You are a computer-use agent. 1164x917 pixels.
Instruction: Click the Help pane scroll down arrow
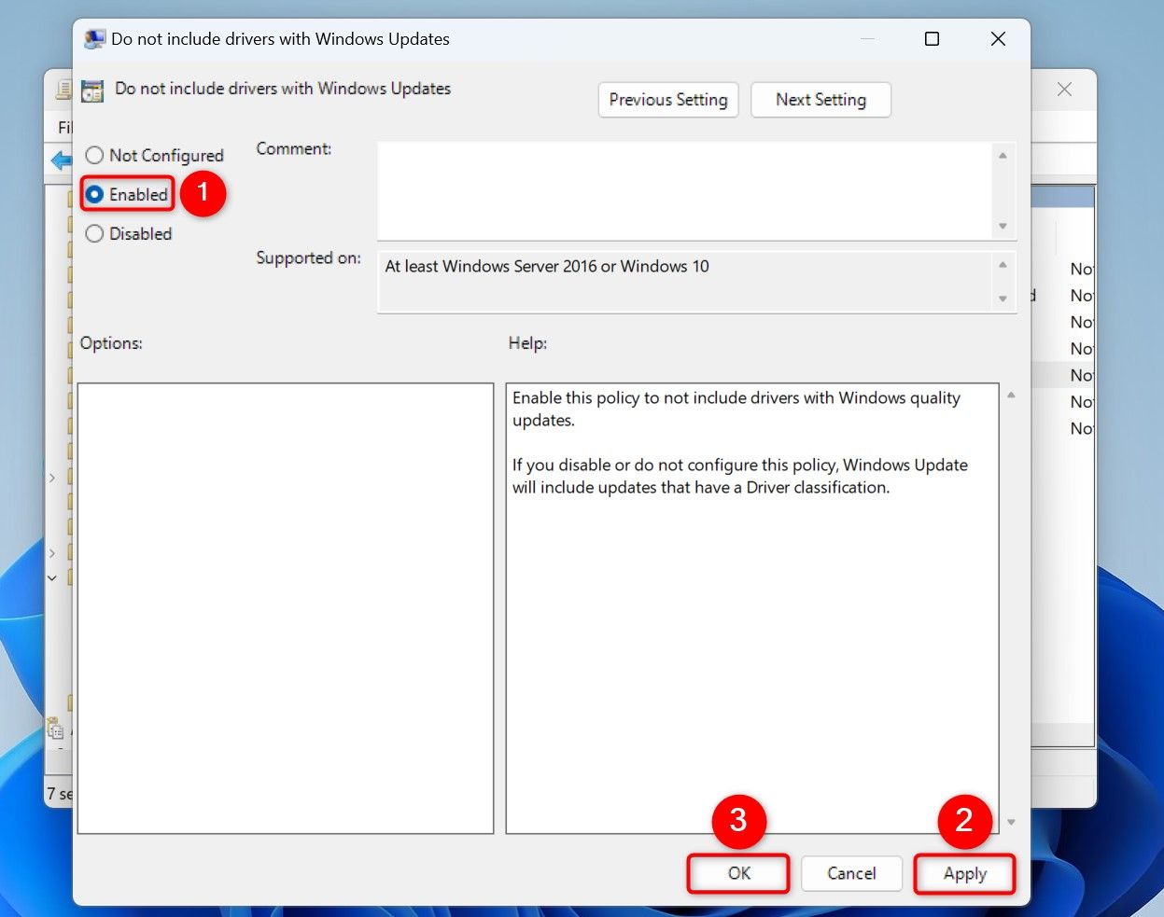1012,822
